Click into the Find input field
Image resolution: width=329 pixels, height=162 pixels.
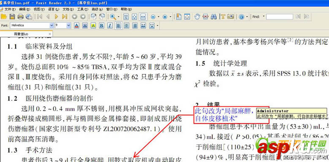pos(279,16)
